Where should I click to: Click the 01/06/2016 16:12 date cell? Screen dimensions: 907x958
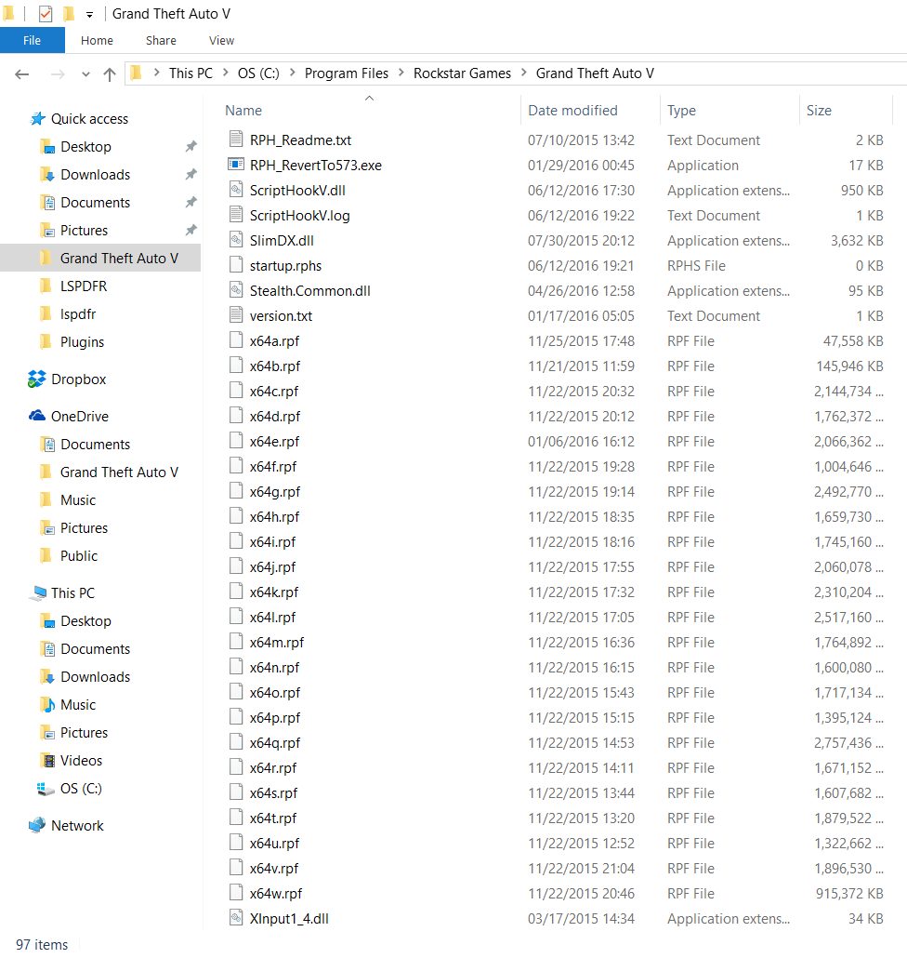click(581, 441)
